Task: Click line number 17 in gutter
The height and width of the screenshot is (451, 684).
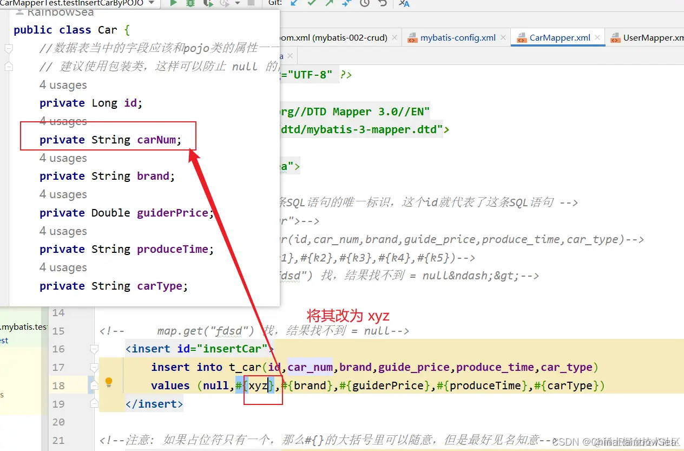Action: pyautogui.click(x=58, y=367)
